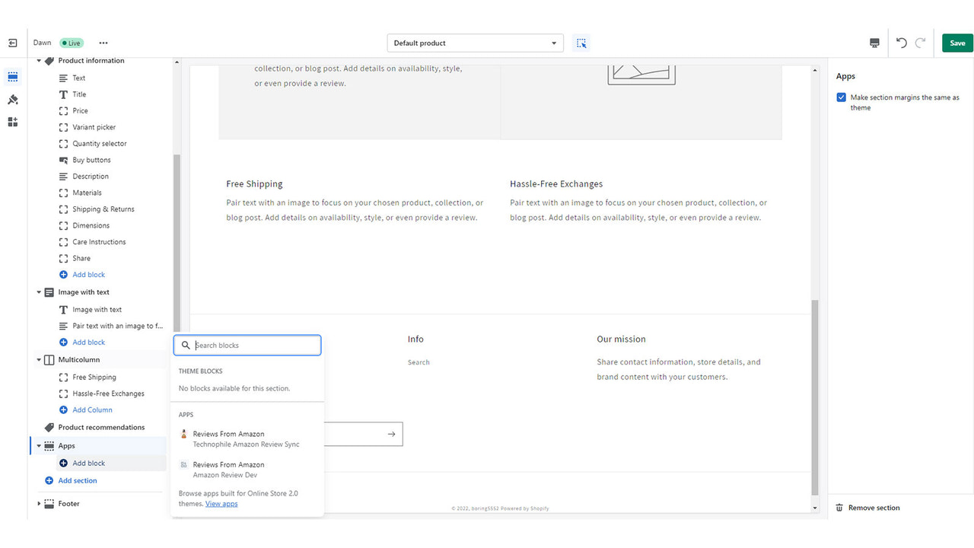Image resolution: width=974 pixels, height=548 pixels.
Task: Click the View apps link
Action: point(221,503)
